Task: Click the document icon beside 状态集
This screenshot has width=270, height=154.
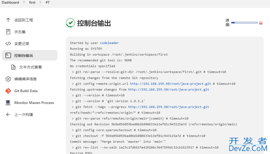Action: 8,32
